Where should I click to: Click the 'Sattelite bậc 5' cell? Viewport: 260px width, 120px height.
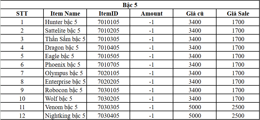click(63, 30)
